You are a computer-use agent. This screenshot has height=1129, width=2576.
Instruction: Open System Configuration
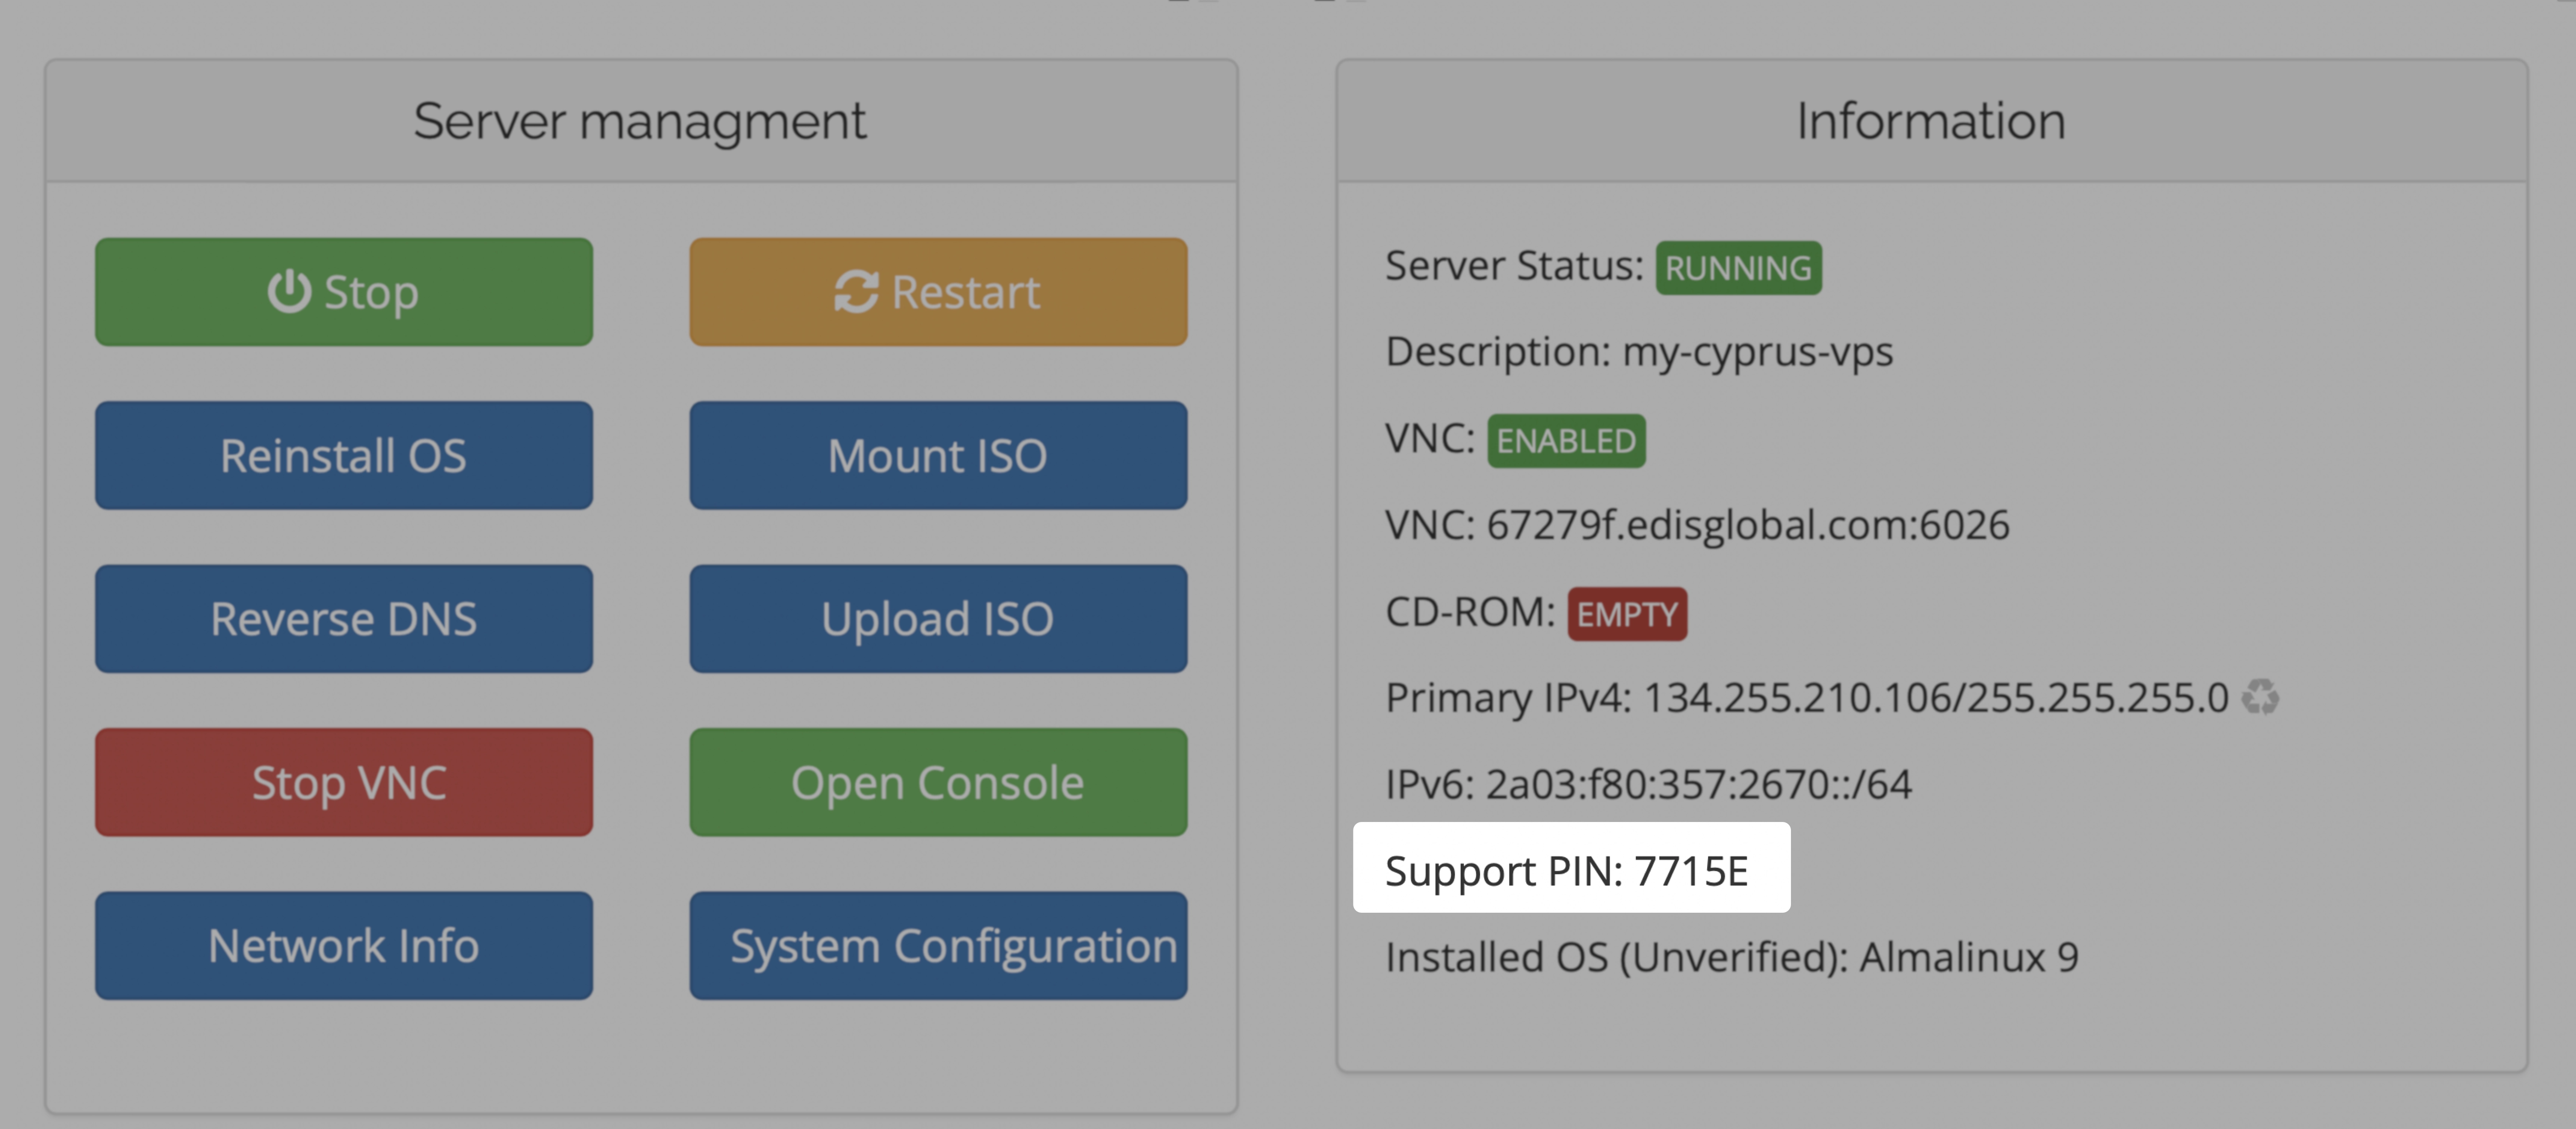[938, 946]
